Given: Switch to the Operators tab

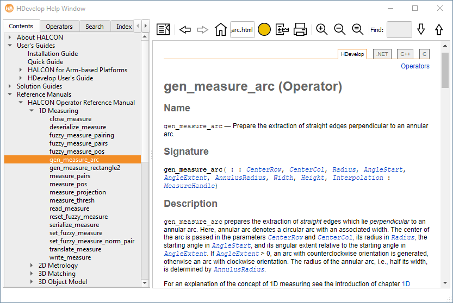Looking at the screenshot, I should 59,27.
